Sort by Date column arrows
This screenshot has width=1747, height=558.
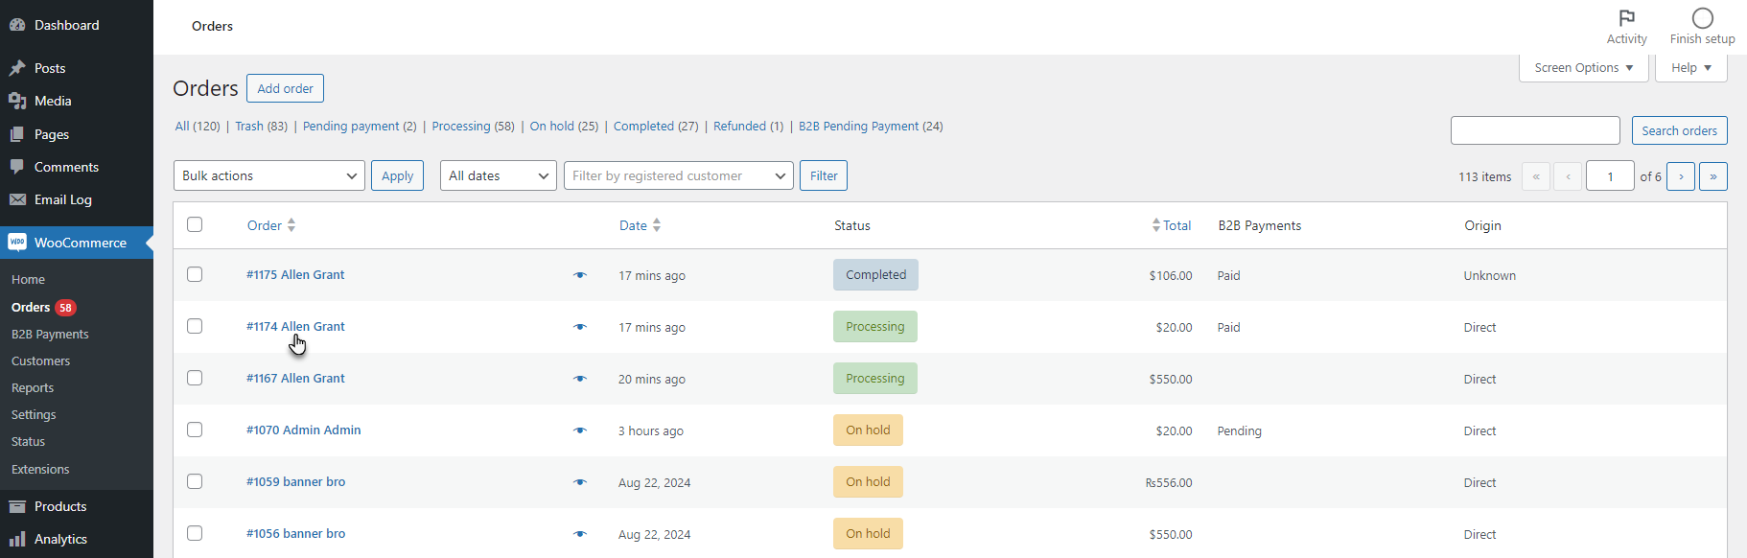(x=657, y=225)
